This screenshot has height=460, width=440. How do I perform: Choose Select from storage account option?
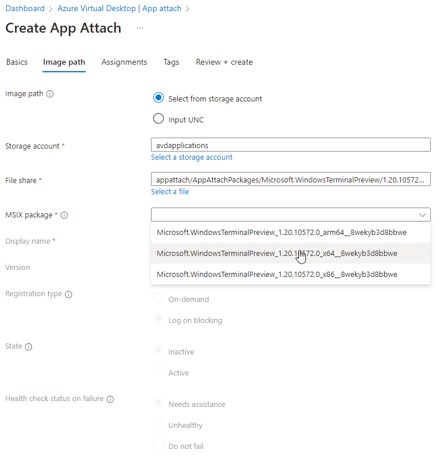159,98
